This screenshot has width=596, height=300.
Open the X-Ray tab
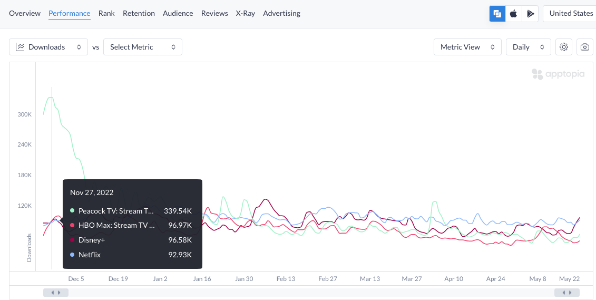click(245, 13)
